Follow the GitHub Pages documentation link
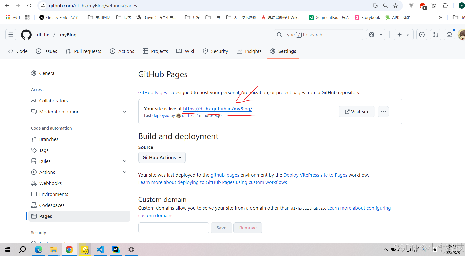 pos(153,92)
